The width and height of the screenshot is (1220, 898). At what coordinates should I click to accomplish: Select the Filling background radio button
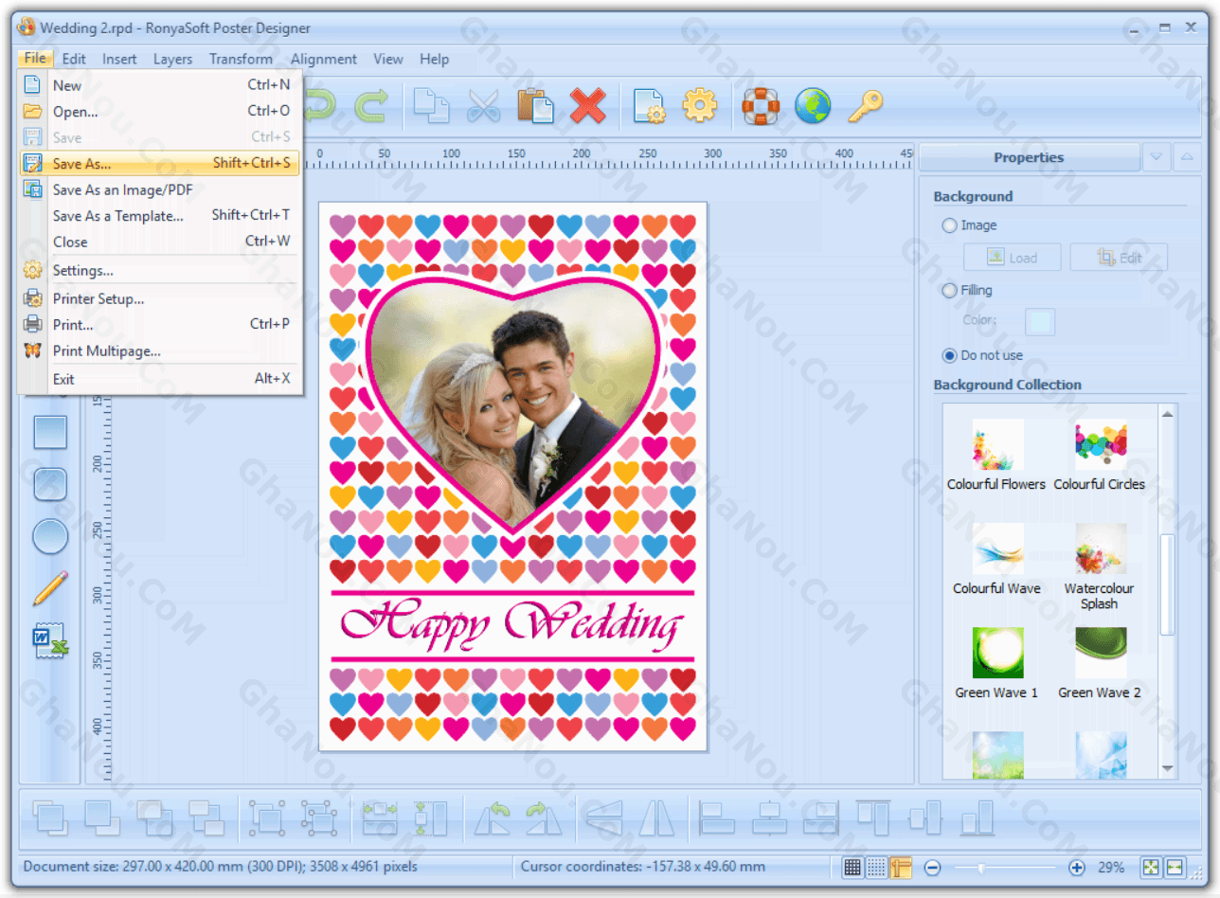click(949, 291)
